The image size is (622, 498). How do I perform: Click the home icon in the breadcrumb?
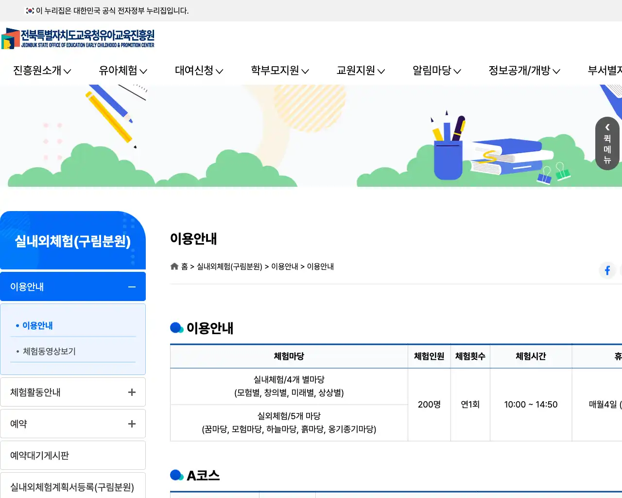pos(174,266)
